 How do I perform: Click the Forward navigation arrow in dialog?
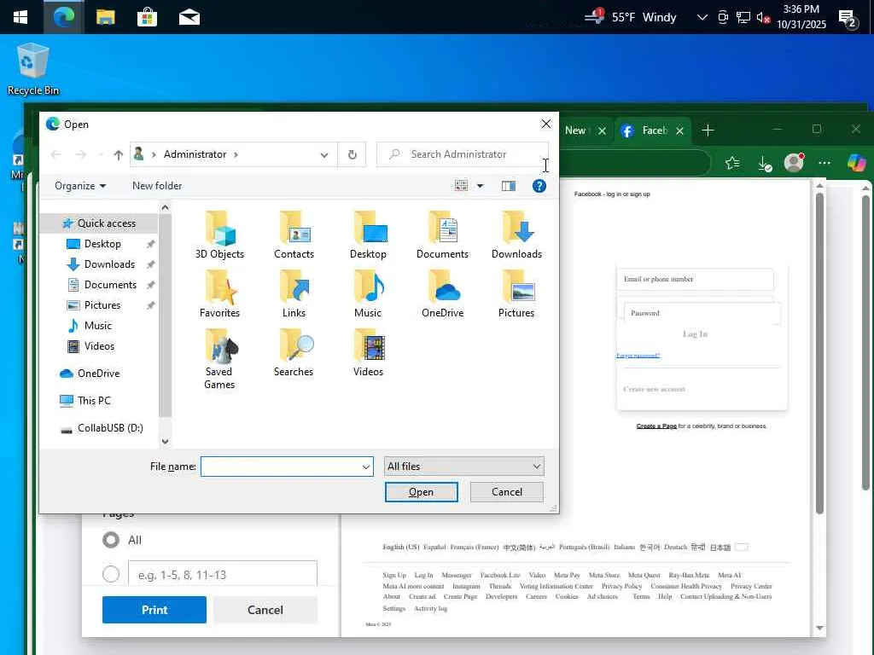coord(80,154)
